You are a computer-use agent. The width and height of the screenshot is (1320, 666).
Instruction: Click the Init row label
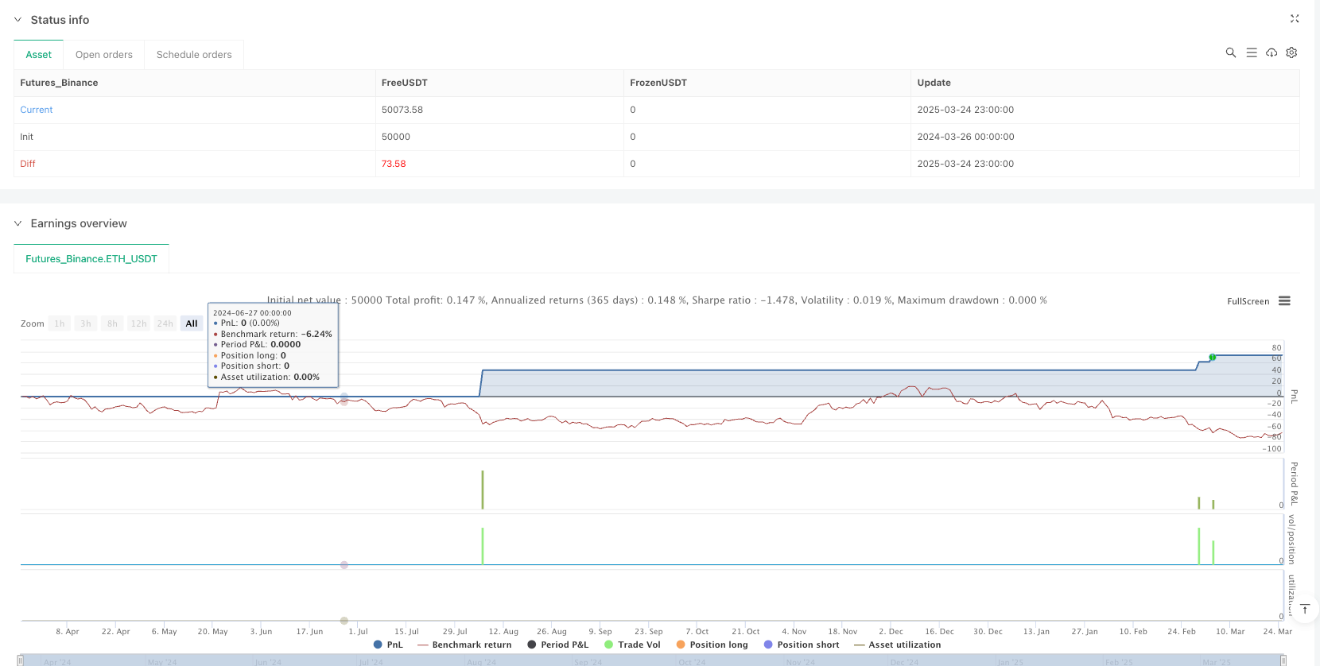pos(27,137)
